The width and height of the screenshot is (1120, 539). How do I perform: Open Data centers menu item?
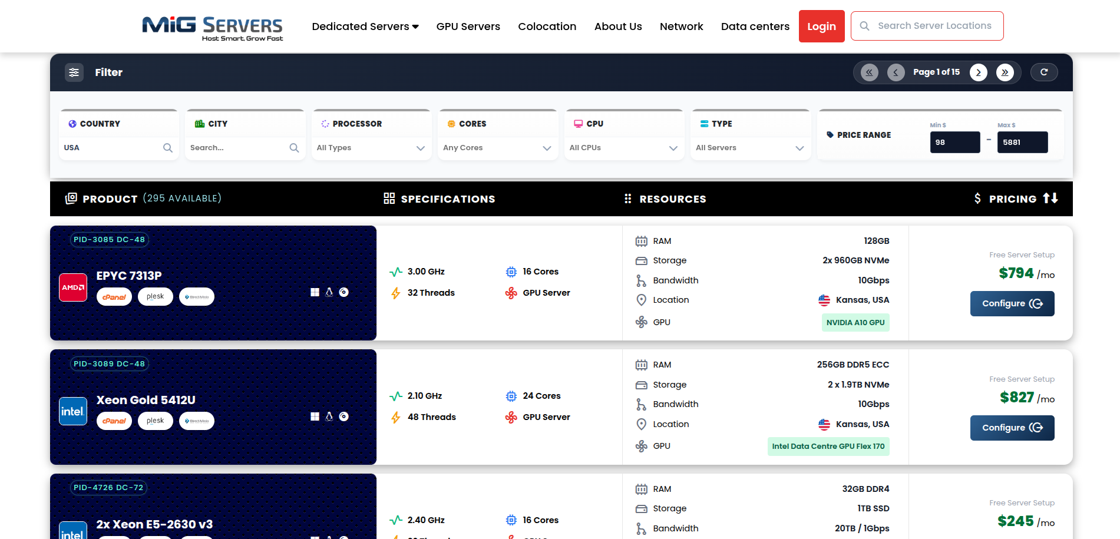755,27
